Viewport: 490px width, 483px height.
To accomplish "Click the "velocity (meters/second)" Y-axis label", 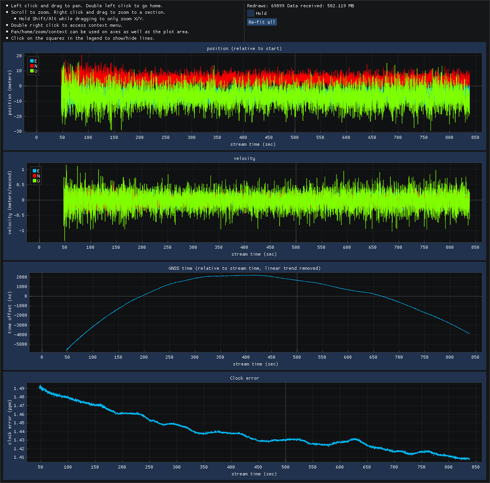I will [10, 202].
